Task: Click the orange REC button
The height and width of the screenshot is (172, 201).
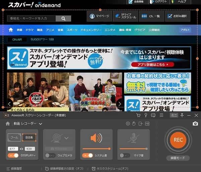Action: [178, 140]
